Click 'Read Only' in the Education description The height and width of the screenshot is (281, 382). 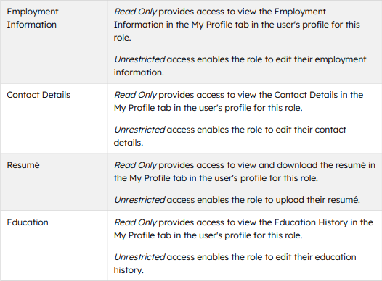(x=135, y=222)
